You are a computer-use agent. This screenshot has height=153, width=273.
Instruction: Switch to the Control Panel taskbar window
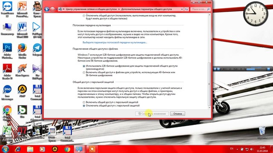[79, 149]
